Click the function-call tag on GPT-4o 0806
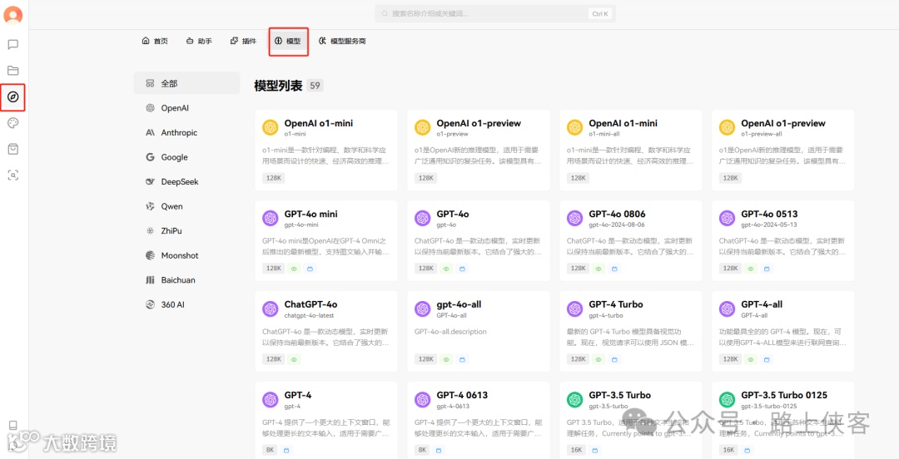Screen dimensions: 899x459 (614, 269)
